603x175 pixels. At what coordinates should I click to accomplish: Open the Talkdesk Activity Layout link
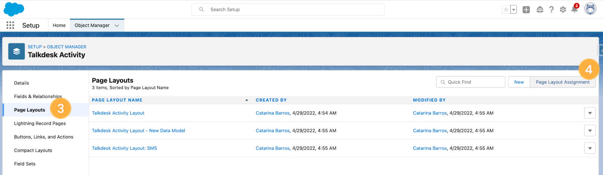pos(118,113)
